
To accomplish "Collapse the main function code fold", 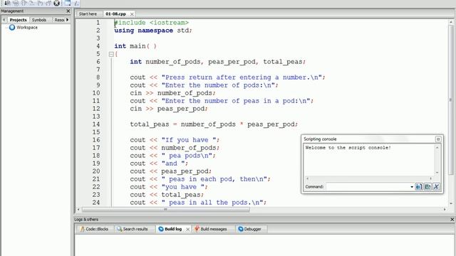I will (111, 54).
